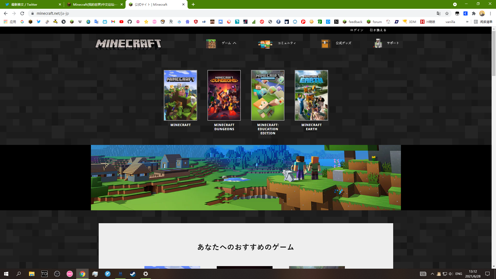Bookmark this page with the star icon

click(447, 13)
